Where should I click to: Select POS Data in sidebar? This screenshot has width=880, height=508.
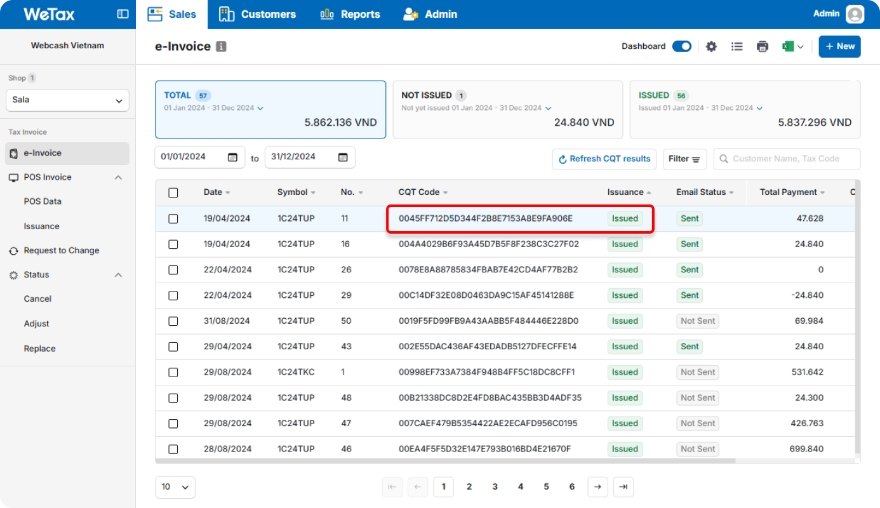click(43, 202)
